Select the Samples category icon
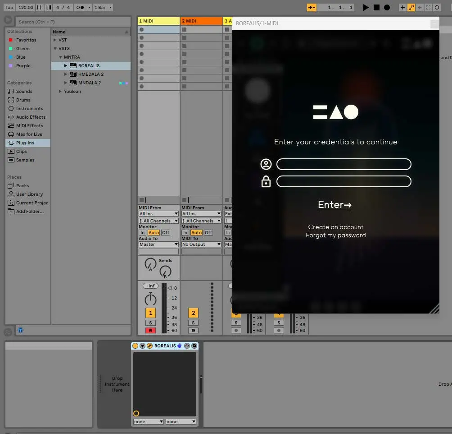Screen dimensions: 452x434 tap(11, 160)
